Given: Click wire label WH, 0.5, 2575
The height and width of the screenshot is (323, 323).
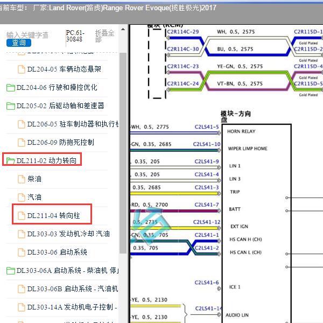Looking at the screenshot, I should pos(236,32).
